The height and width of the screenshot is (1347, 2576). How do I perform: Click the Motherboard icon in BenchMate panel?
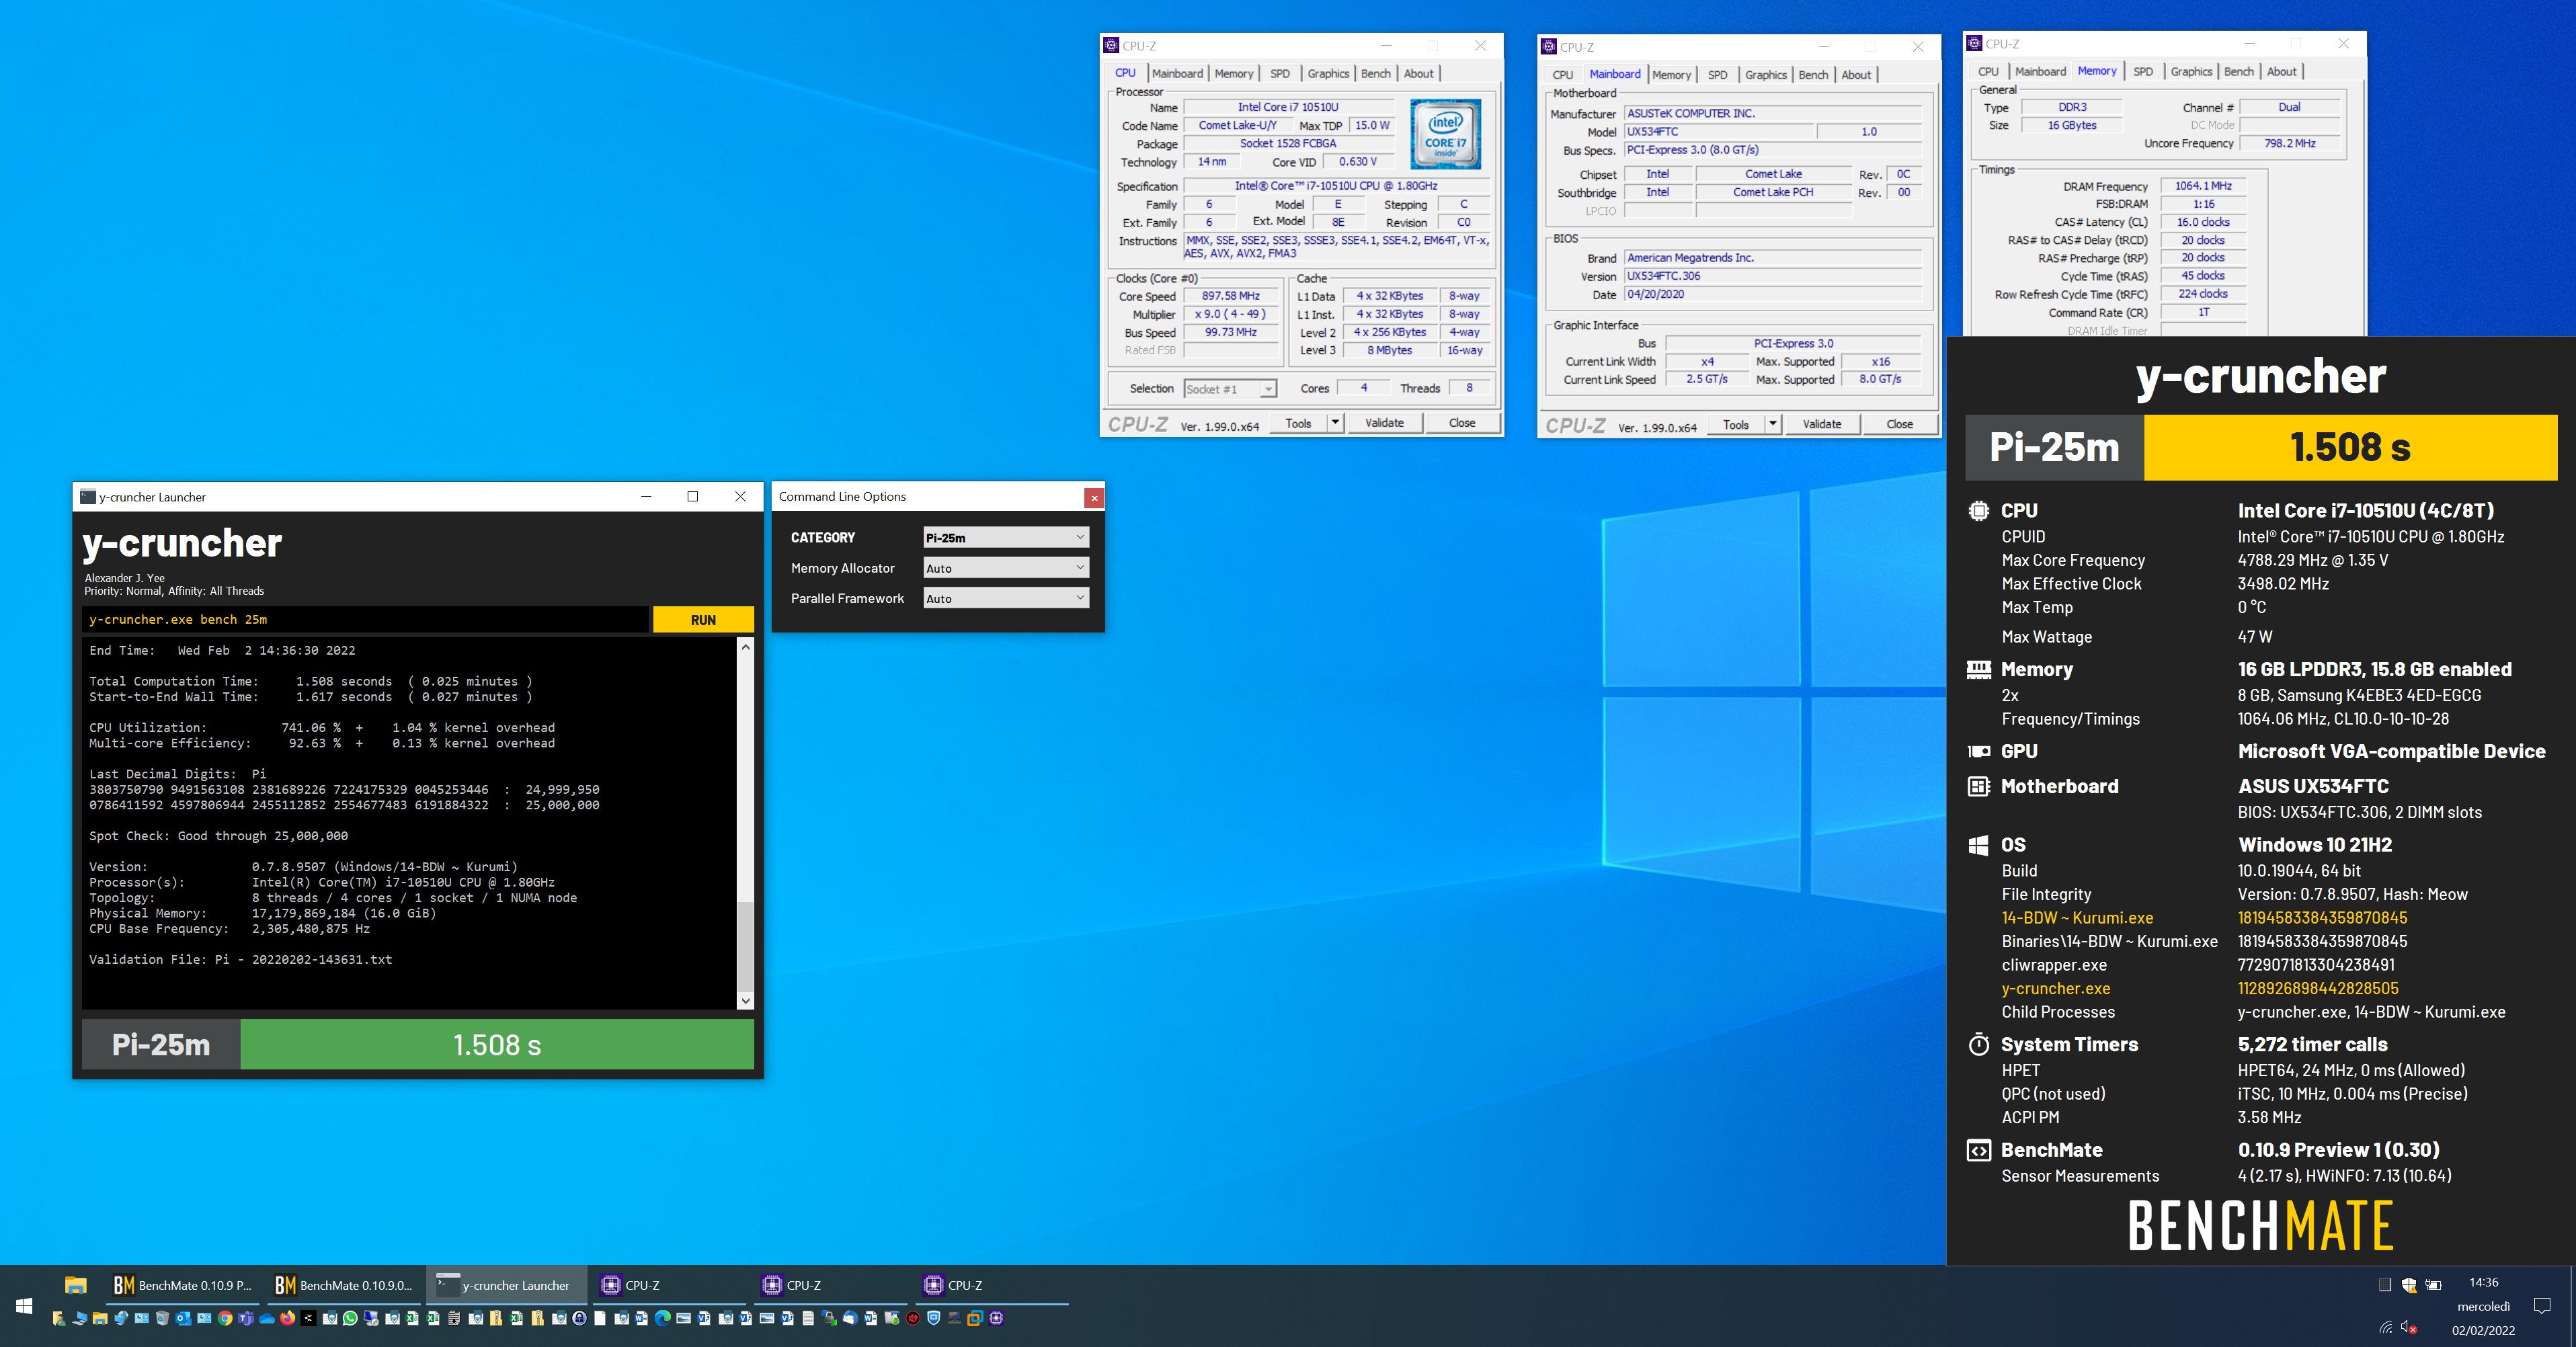[x=1978, y=786]
